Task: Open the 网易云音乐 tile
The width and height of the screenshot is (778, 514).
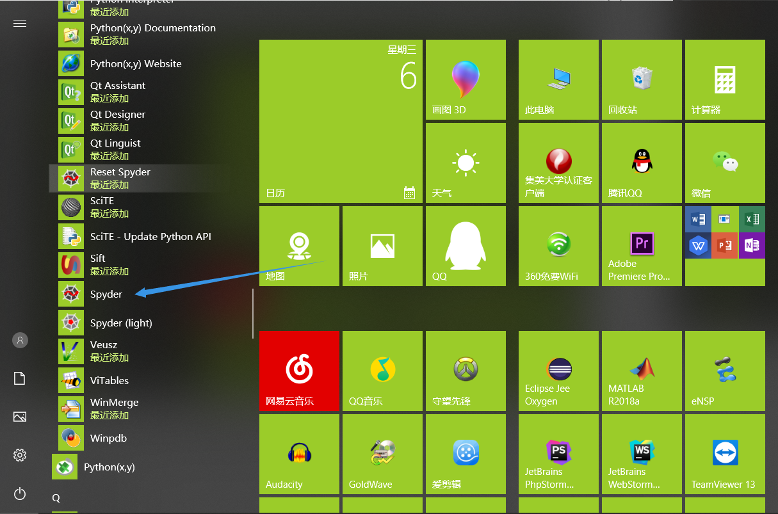Action: click(x=299, y=371)
